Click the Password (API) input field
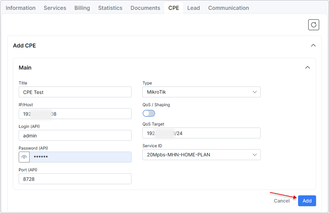Image resolution: width=329 pixels, height=213 pixels. (x=80, y=157)
